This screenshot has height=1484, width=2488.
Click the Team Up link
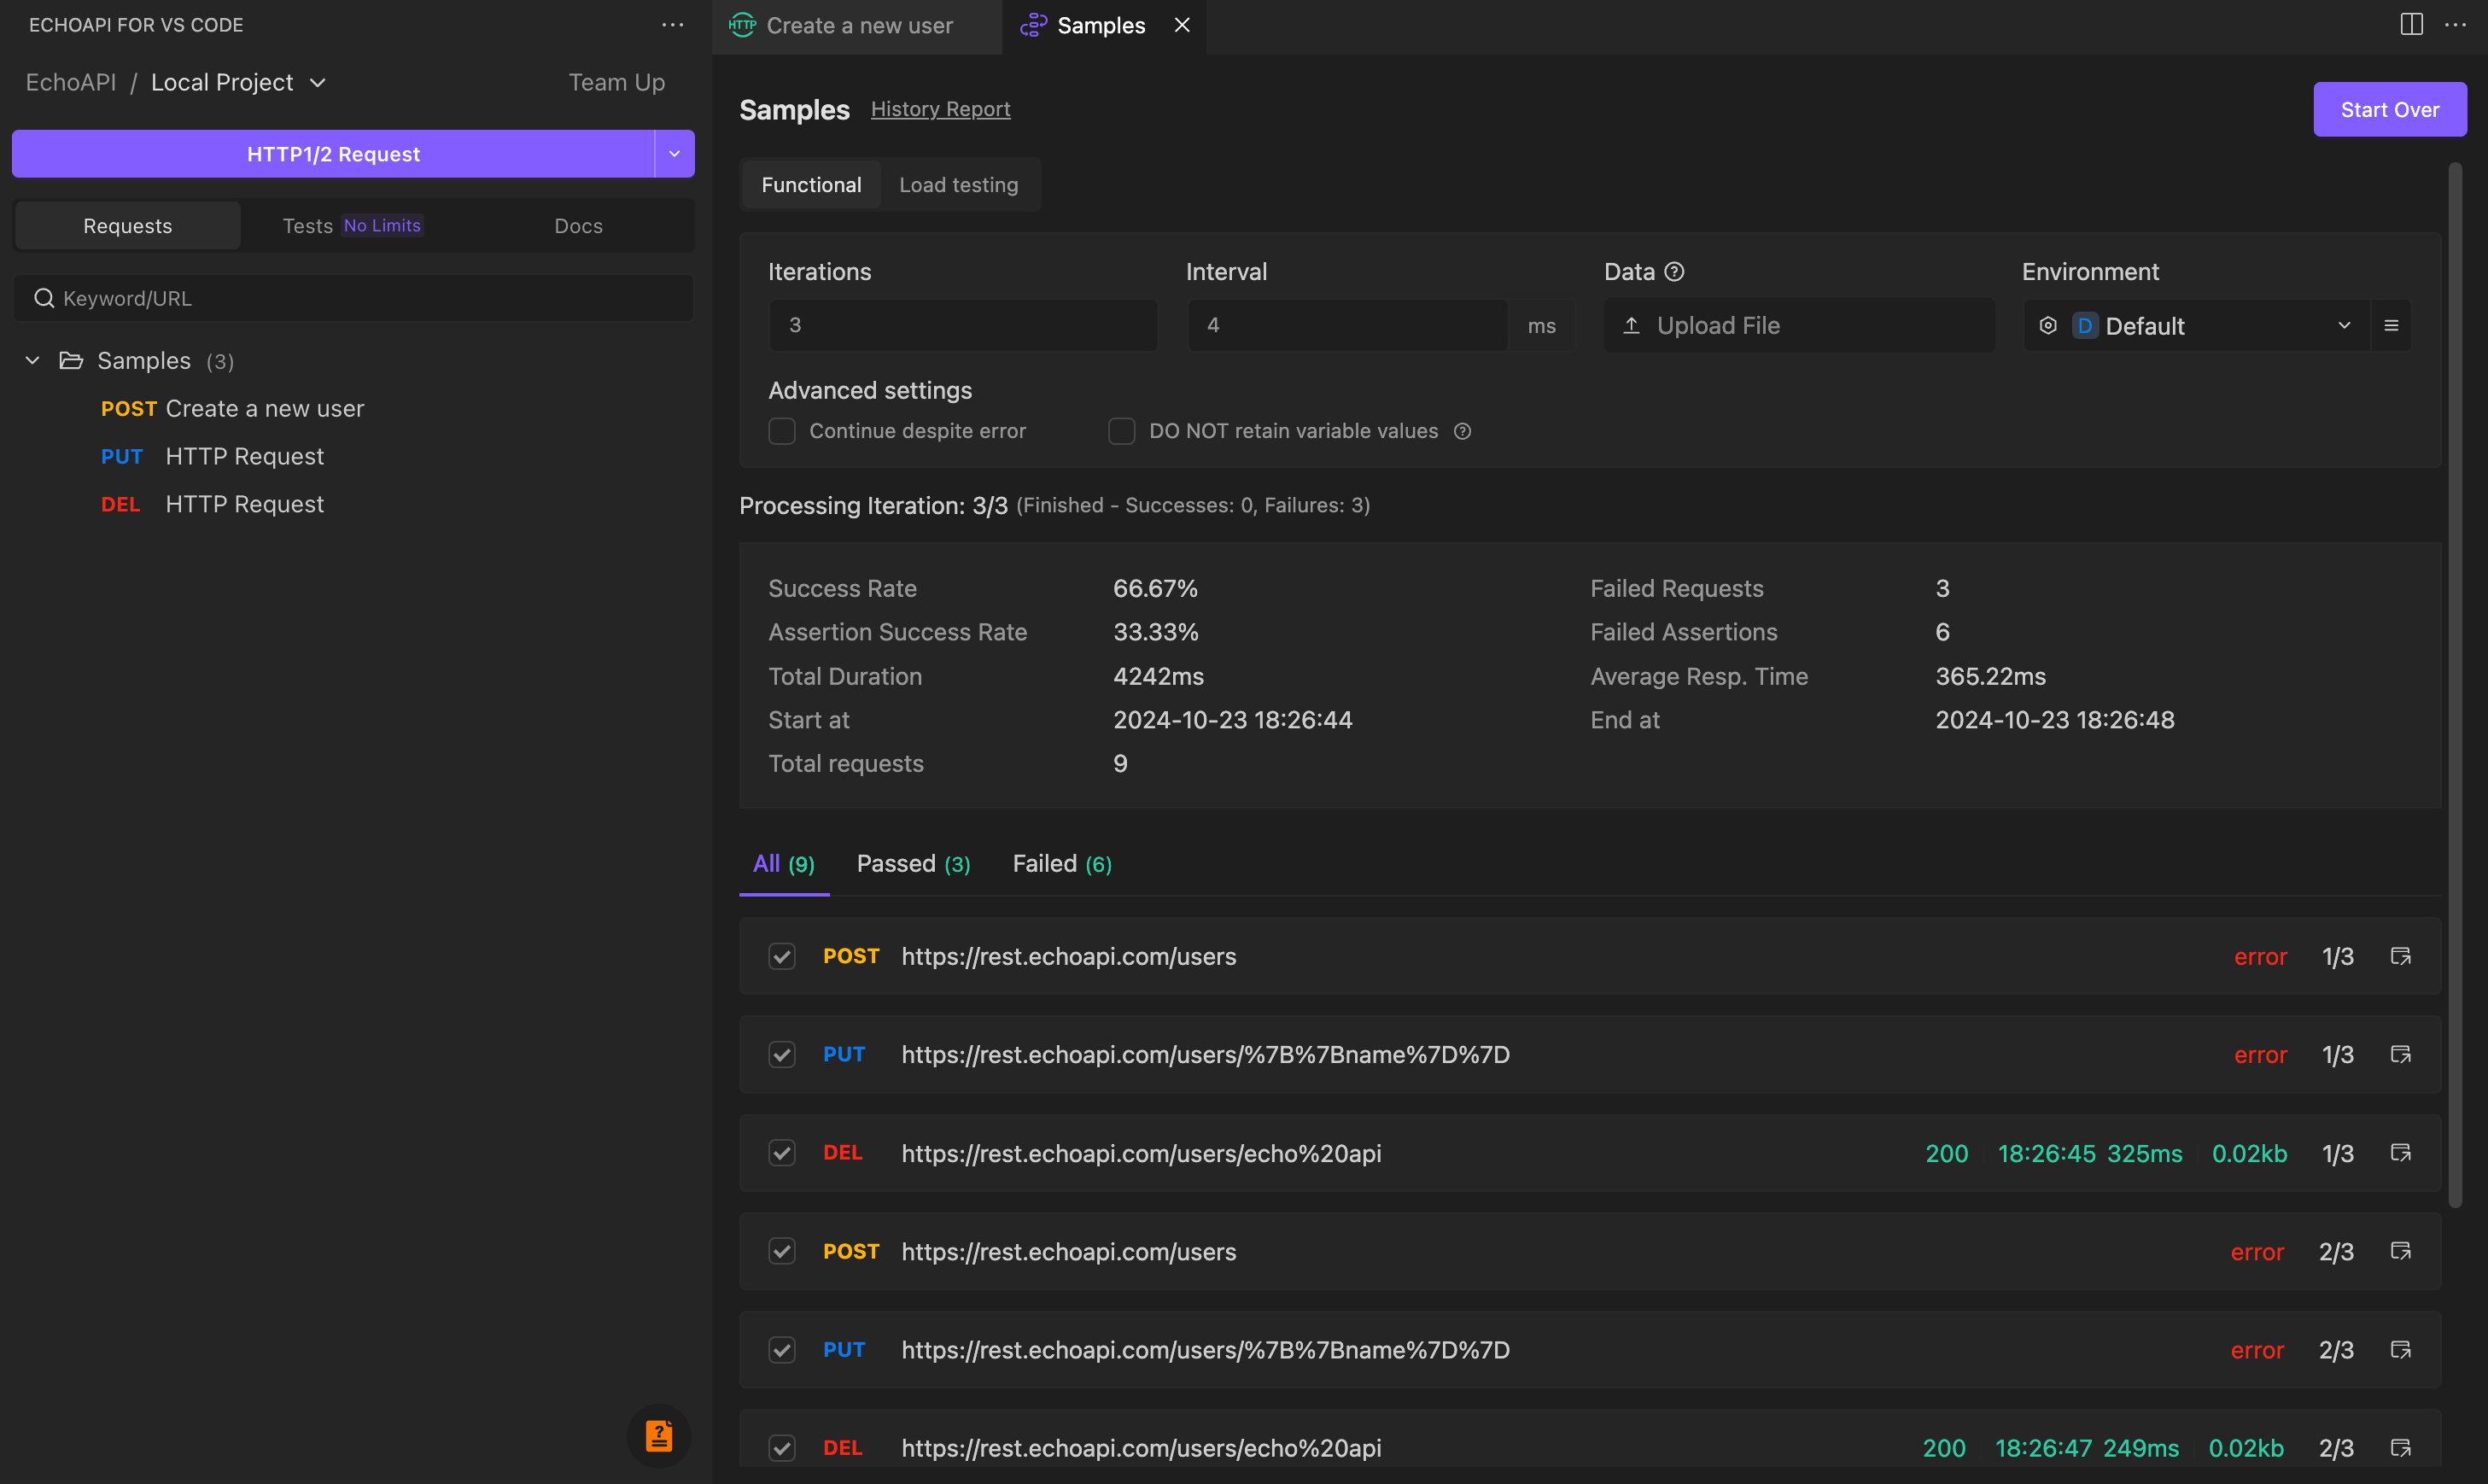[616, 82]
